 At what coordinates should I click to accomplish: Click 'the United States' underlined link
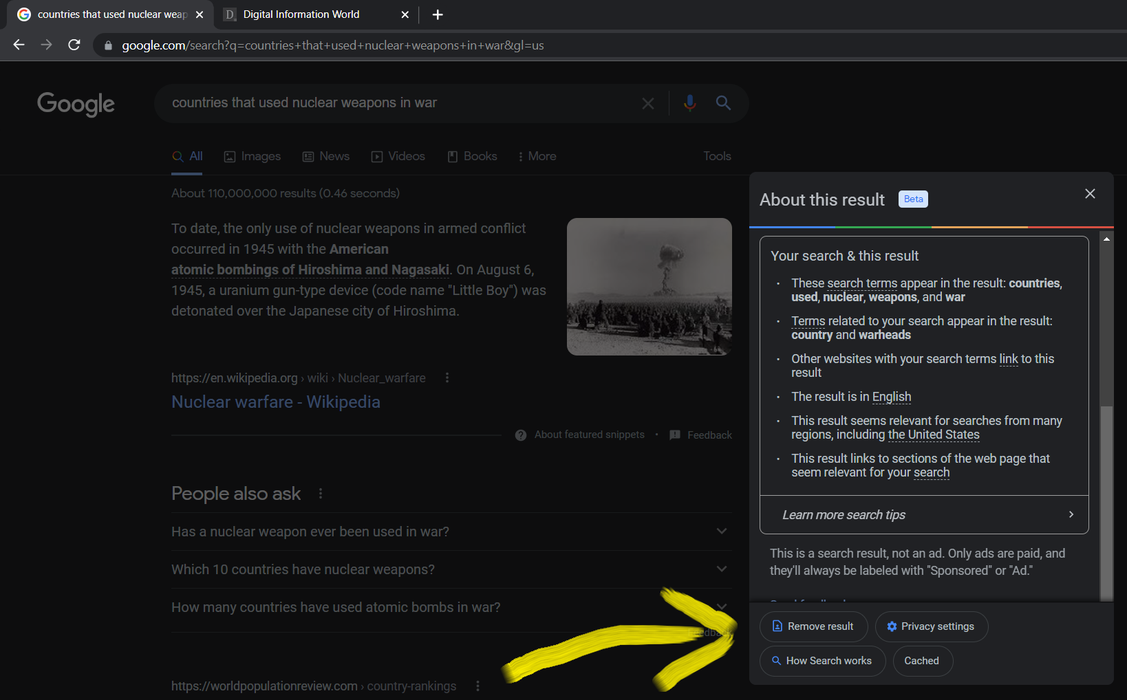coord(934,435)
